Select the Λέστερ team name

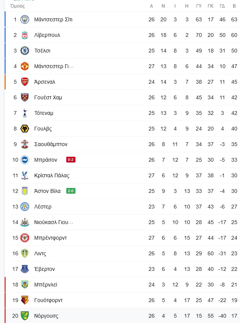(x=43, y=207)
